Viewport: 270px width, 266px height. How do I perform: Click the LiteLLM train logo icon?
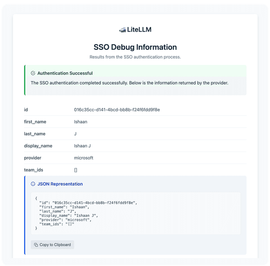coord(122,30)
